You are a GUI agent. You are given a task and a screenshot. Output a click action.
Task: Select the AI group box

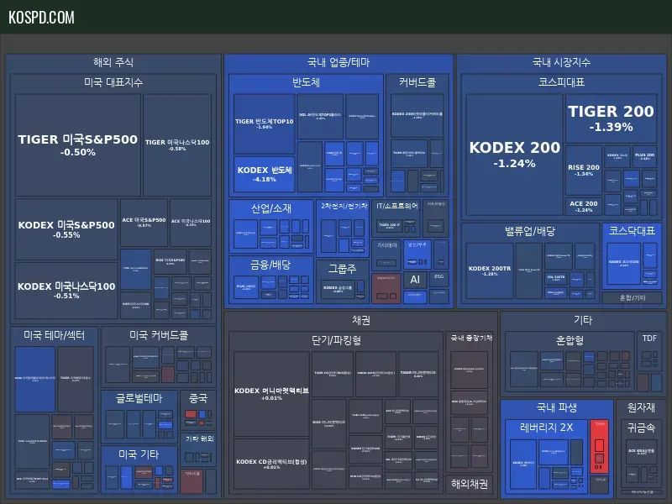point(415,280)
